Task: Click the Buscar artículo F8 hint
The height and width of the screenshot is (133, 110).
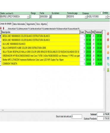Action: (x=64, y=29)
